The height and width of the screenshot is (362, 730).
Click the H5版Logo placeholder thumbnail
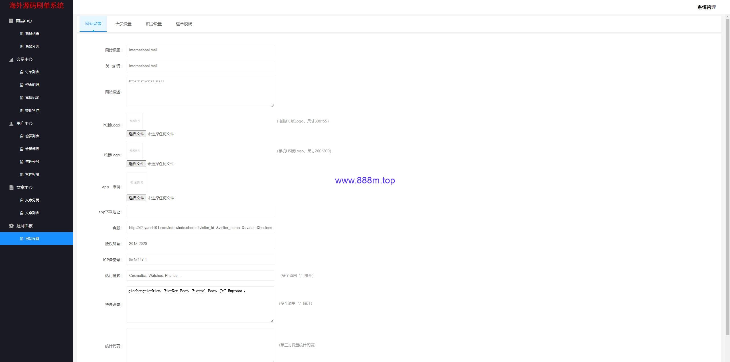tap(135, 151)
